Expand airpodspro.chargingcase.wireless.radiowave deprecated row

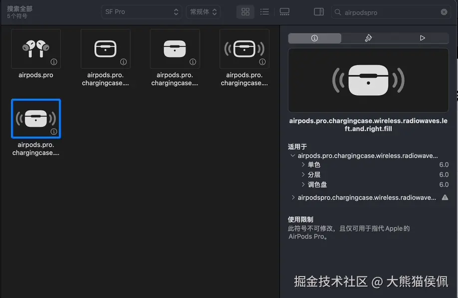tap(293, 198)
